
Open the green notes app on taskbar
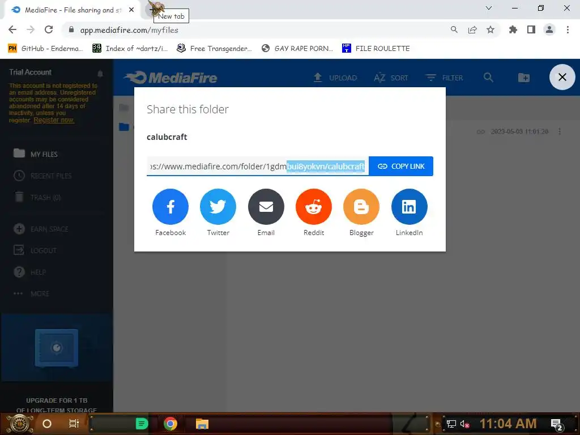(142, 424)
